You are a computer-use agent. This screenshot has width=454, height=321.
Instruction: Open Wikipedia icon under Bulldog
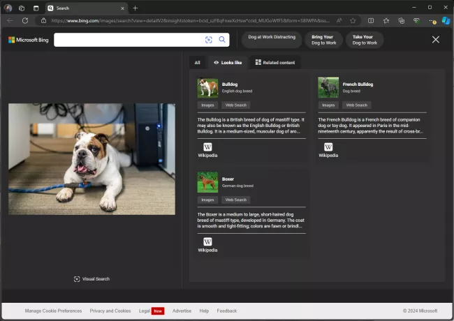[x=207, y=147]
